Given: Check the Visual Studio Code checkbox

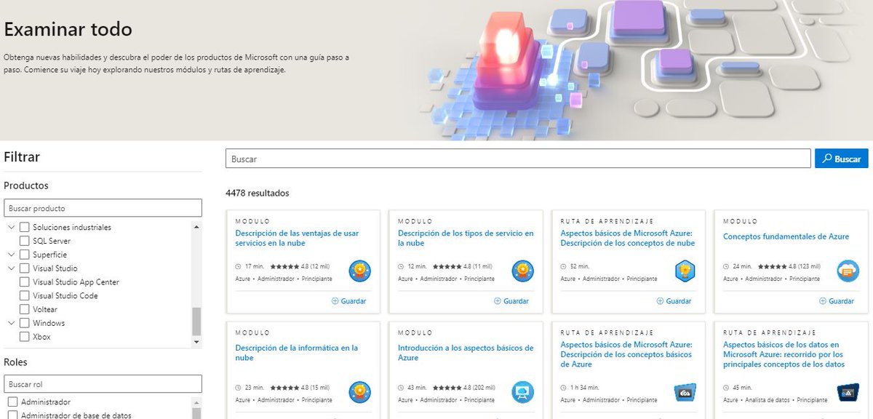Looking at the screenshot, I should (25, 296).
